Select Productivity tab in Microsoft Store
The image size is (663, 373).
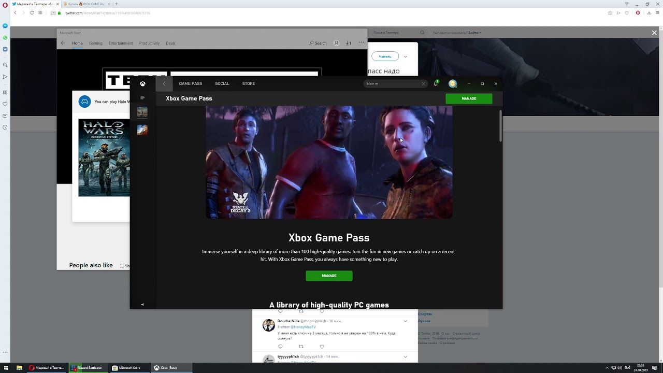tap(149, 43)
